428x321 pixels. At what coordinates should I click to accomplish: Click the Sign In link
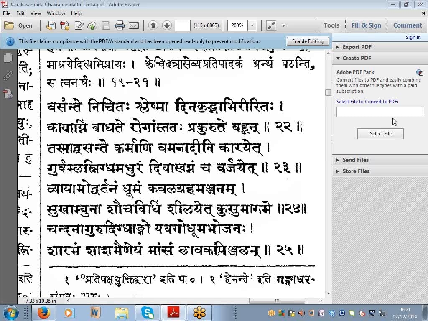point(413,37)
